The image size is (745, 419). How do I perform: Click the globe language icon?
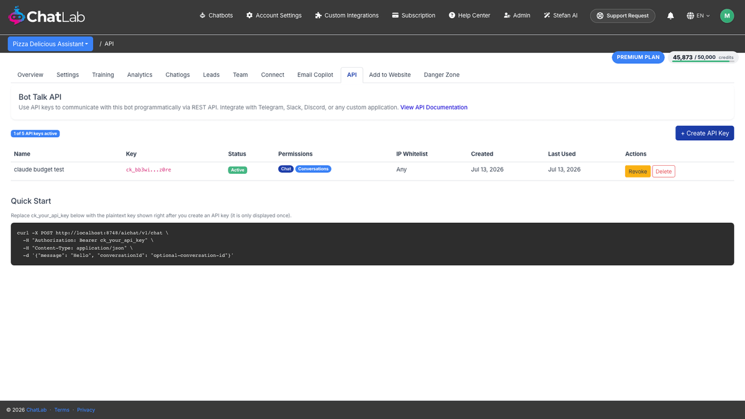(690, 16)
